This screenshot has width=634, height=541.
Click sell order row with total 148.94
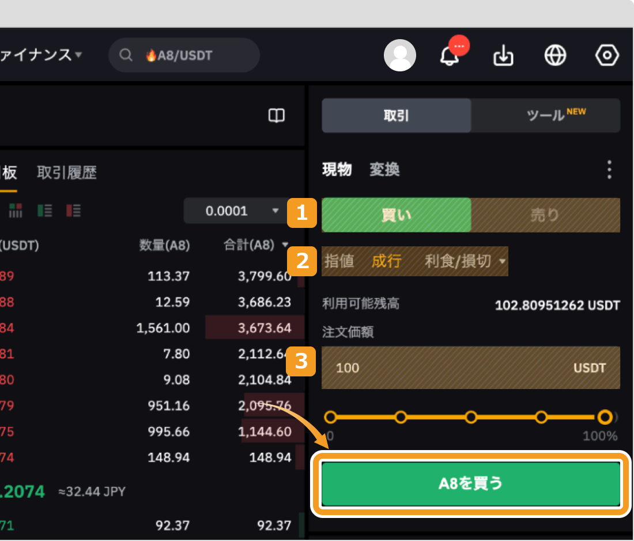[152, 458]
